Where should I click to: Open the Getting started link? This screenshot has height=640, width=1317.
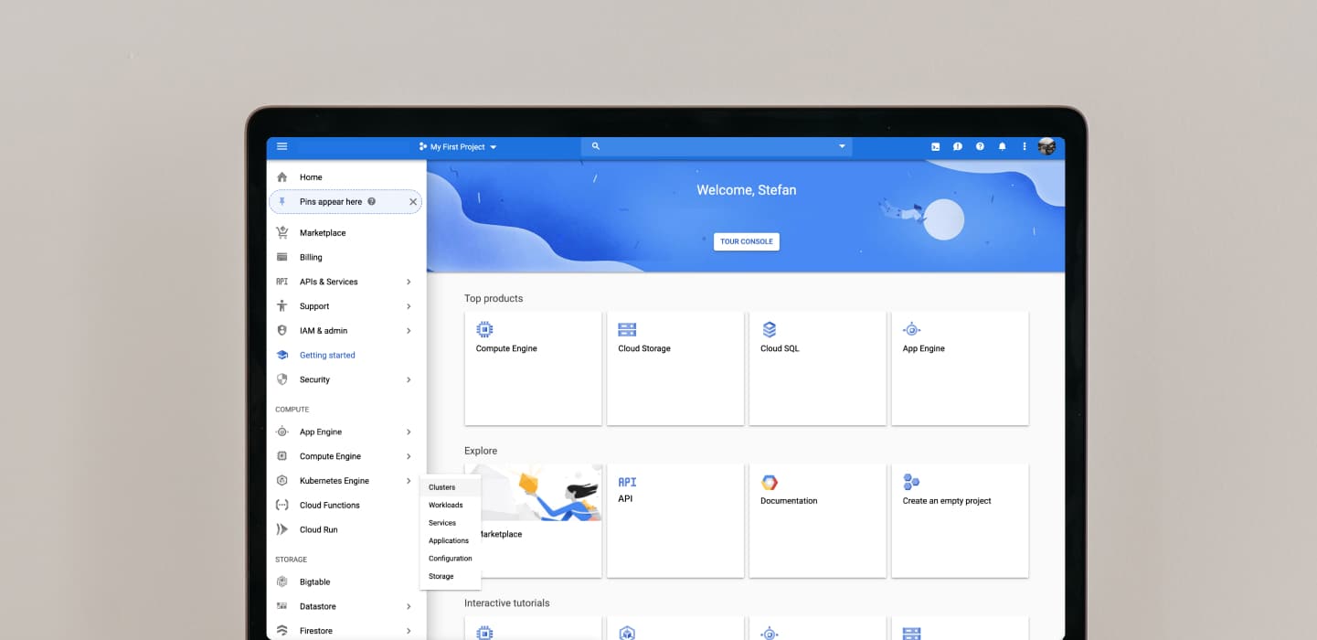coord(327,355)
